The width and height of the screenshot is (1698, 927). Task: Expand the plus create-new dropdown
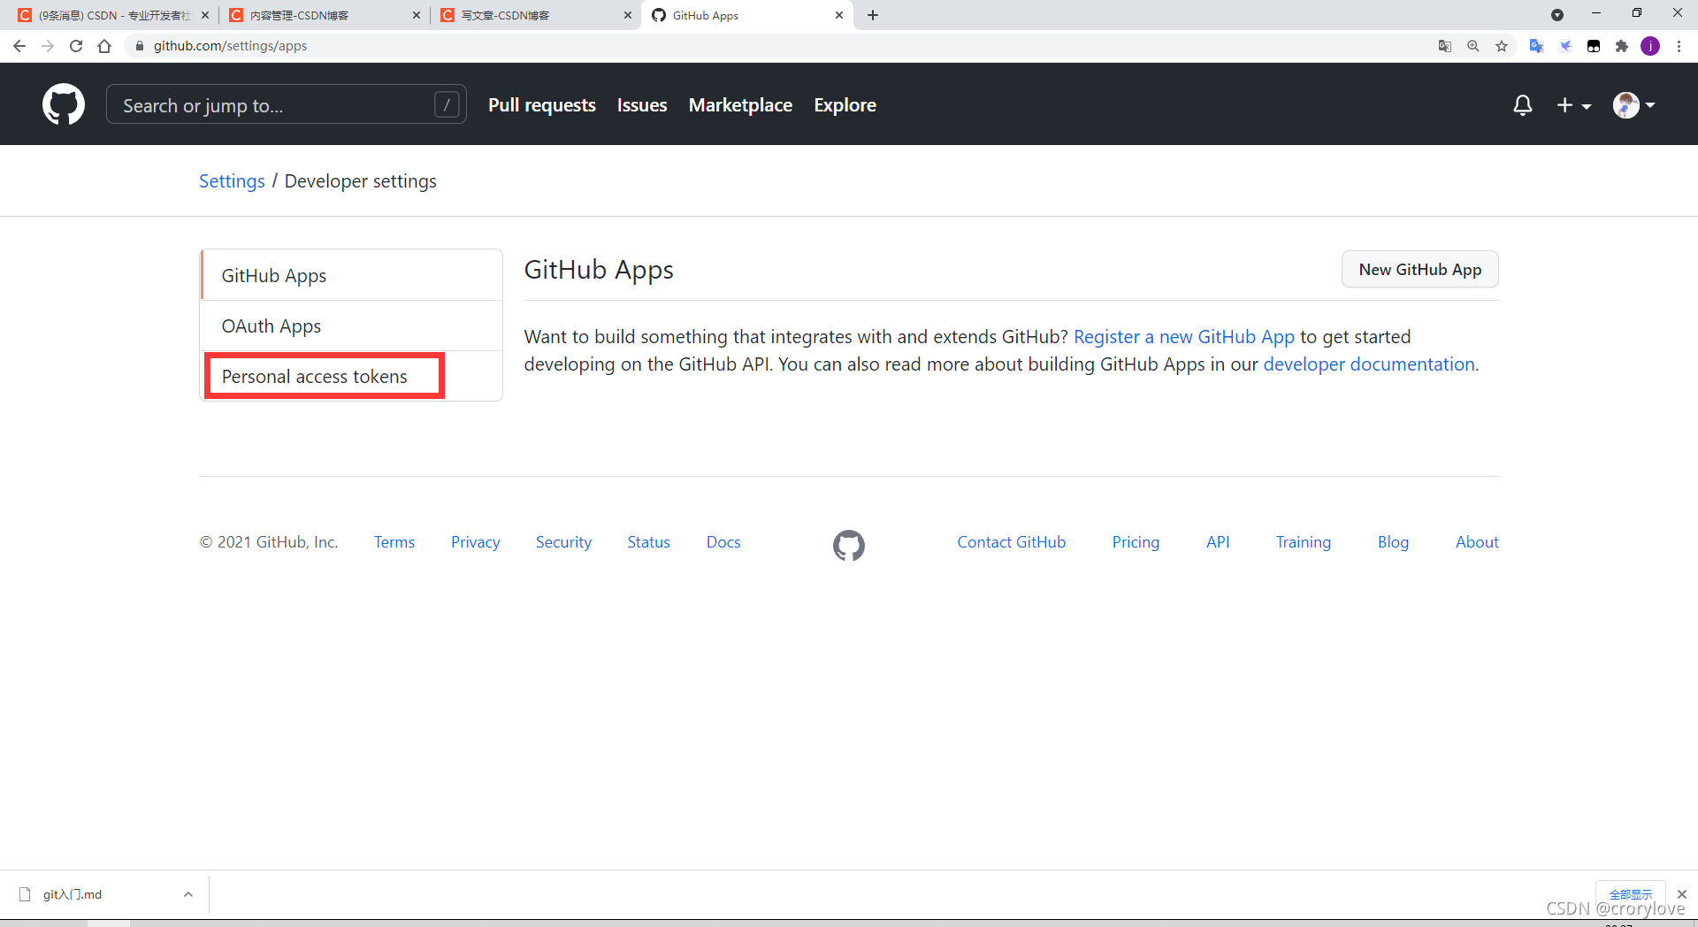(x=1574, y=105)
